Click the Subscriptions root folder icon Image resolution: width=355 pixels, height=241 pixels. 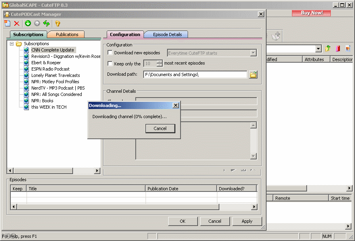(19, 44)
